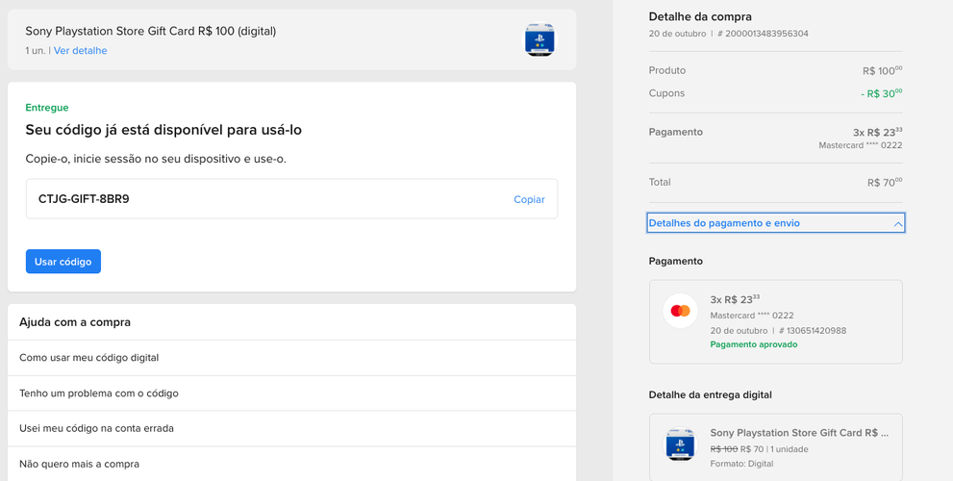
Task: Click the 'Ajuda com a compra' heading
Action: coord(75,322)
